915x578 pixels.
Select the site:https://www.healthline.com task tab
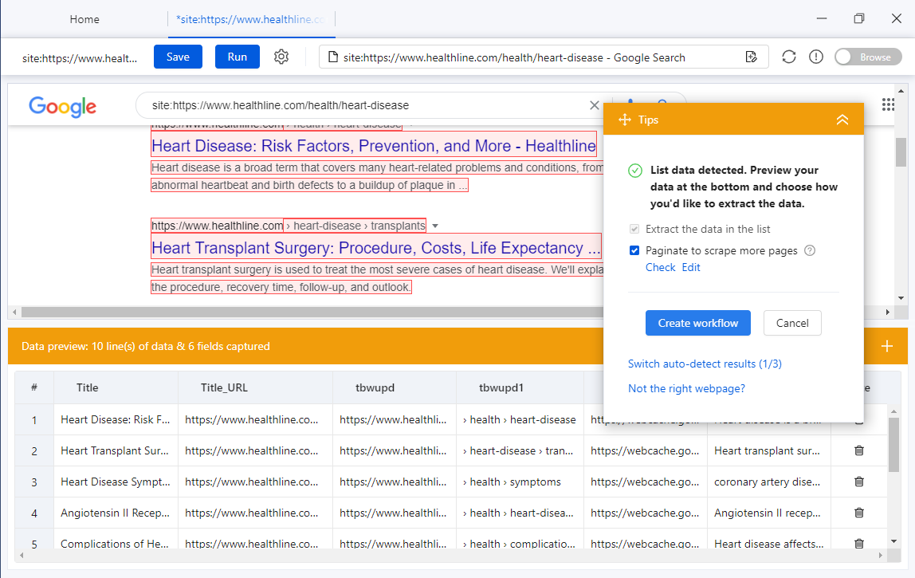click(250, 19)
